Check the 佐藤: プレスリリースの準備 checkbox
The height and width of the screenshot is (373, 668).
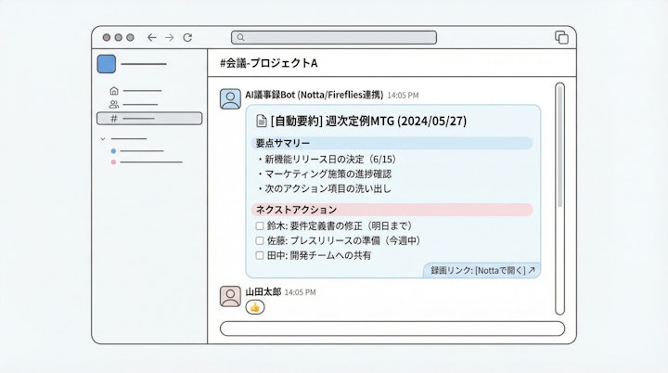(260, 241)
